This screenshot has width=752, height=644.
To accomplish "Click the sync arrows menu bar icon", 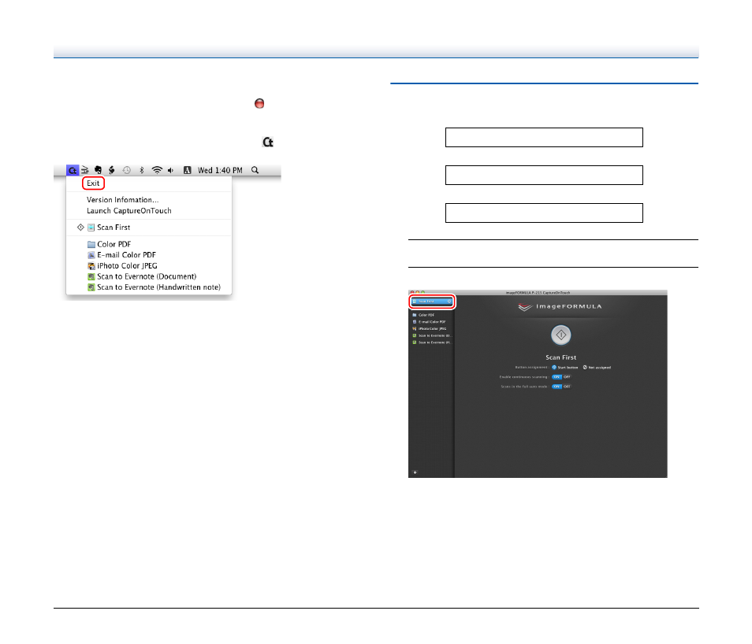I will coord(112,170).
